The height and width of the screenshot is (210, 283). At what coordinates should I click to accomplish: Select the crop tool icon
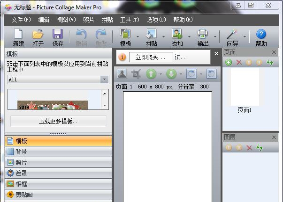[x=136, y=74]
